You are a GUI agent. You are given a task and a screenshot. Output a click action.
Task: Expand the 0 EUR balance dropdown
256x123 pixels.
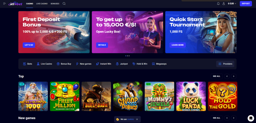[x=232, y=3]
